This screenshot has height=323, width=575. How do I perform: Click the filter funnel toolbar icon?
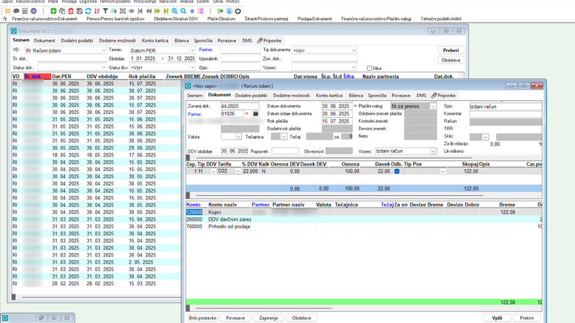(x=105, y=11)
